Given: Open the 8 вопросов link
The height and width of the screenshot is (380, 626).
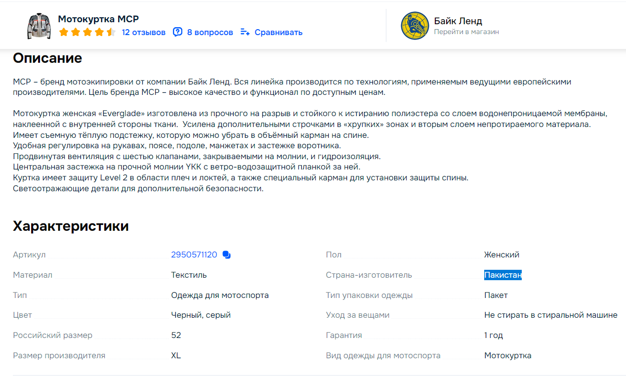Looking at the screenshot, I should (210, 33).
